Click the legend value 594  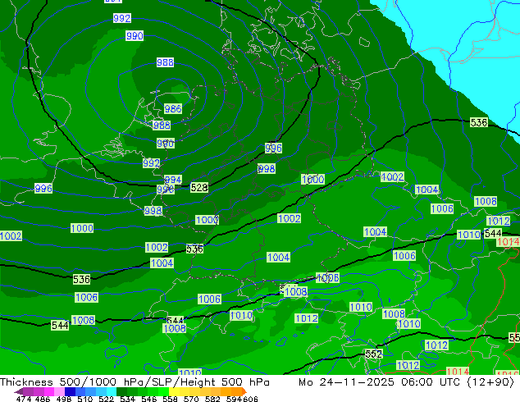tap(234, 399)
